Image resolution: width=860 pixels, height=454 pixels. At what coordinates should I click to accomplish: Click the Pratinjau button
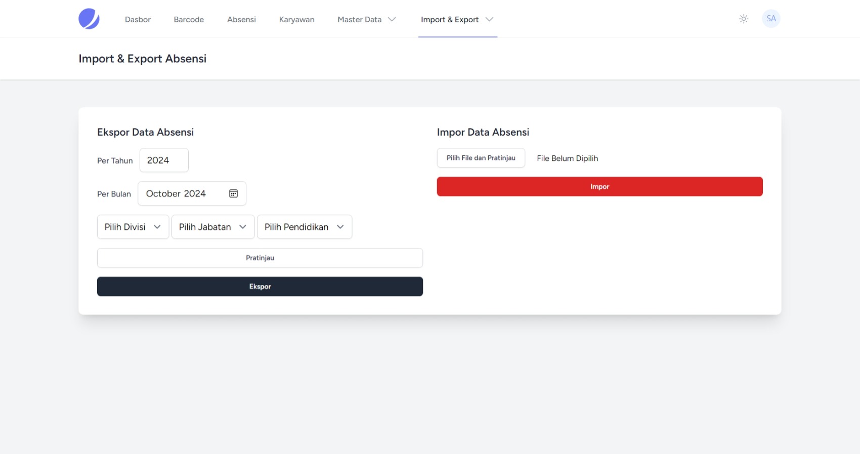[x=260, y=258]
